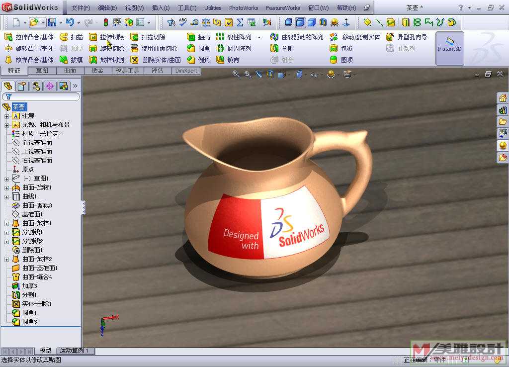Open Mass Properties via the balance scale icon
The height and width of the screenshot is (367, 509).
click(x=205, y=22)
